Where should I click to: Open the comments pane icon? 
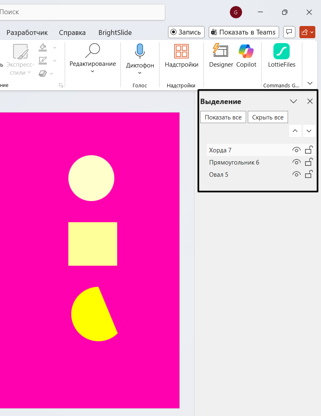289,32
